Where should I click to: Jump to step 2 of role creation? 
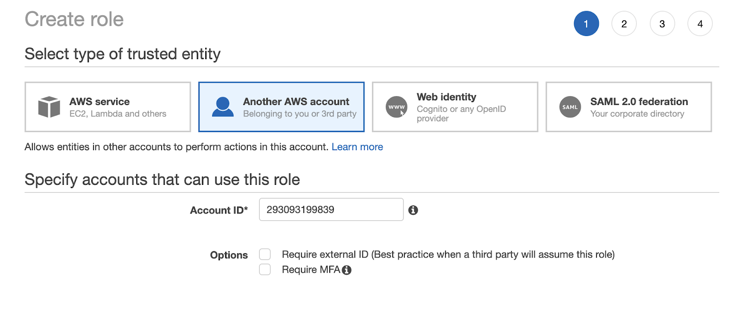click(624, 24)
